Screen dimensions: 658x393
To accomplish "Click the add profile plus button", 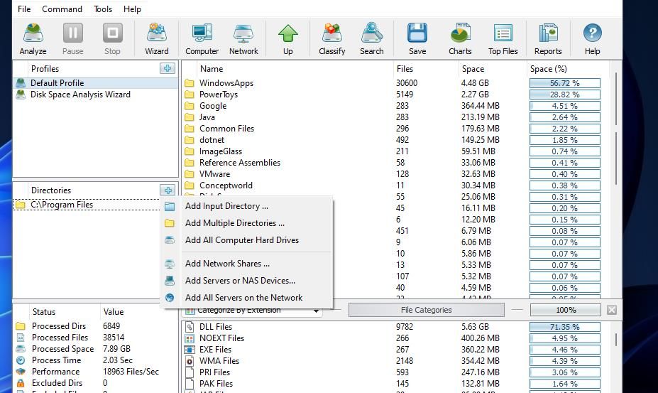I will click(x=167, y=68).
